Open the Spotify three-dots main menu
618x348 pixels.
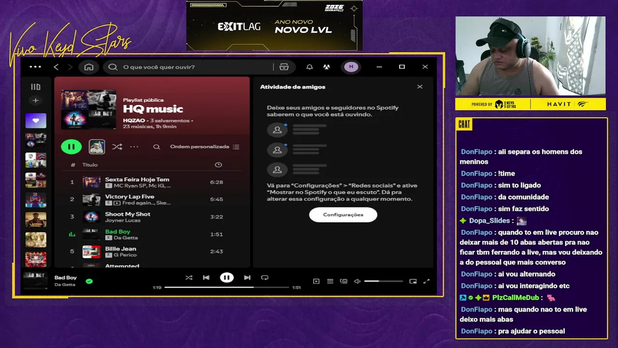35,67
